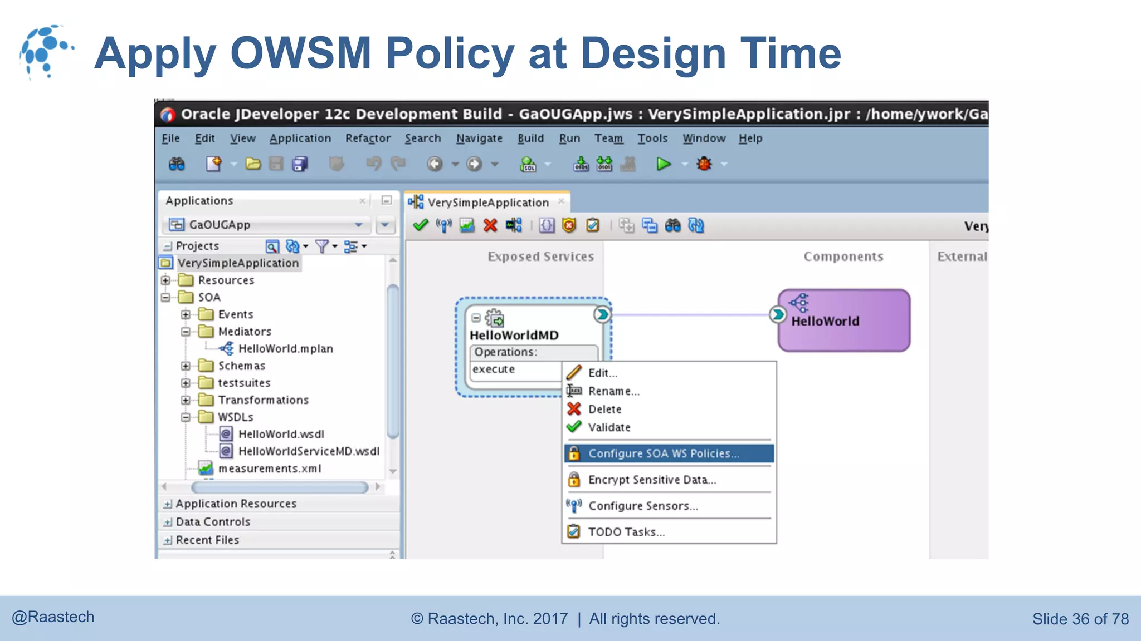Expand the Schemas folder node
Image resolution: width=1141 pixels, height=641 pixels.
click(x=186, y=366)
